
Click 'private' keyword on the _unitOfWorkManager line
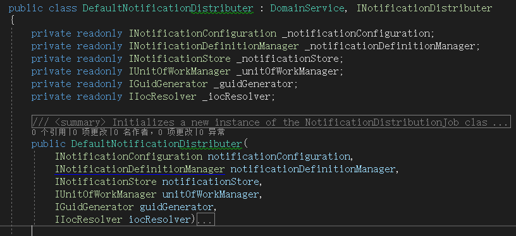coord(51,71)
